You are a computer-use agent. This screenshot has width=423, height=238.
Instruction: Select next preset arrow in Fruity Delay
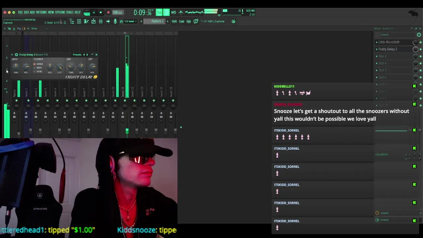[87, 55]
